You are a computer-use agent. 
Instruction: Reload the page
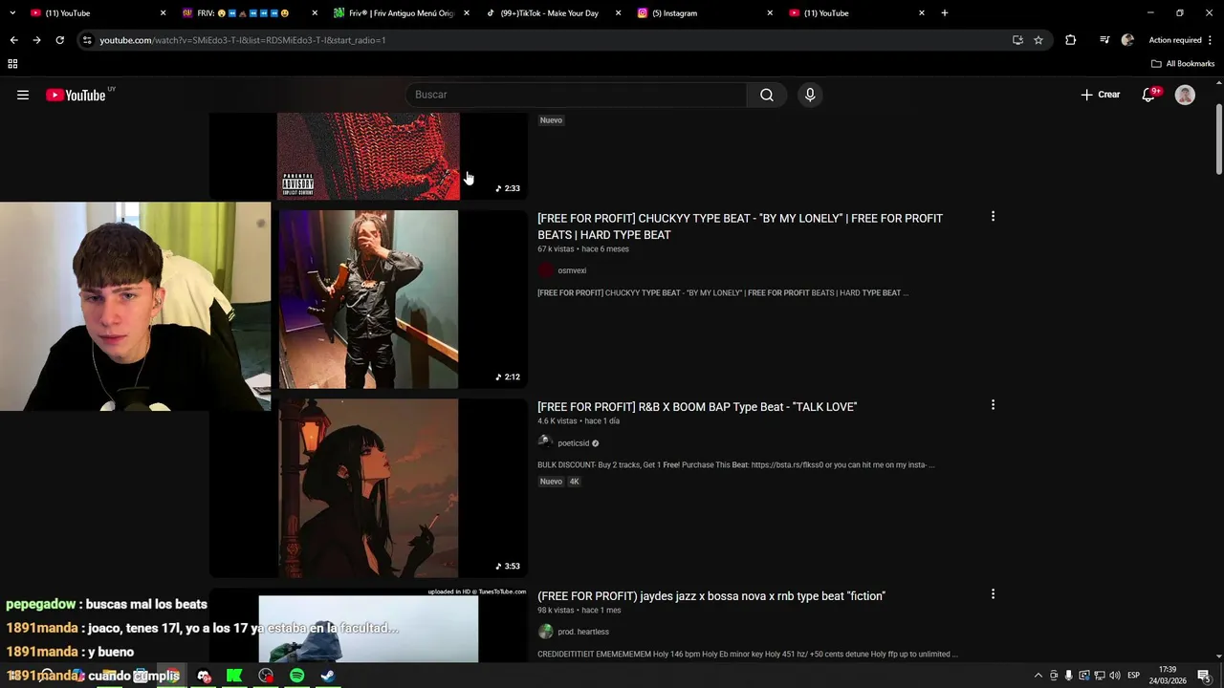tap(59, 40)
